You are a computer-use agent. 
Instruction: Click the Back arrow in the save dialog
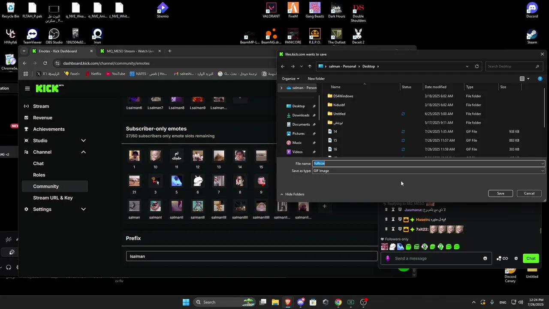click(x=283, y=67)
